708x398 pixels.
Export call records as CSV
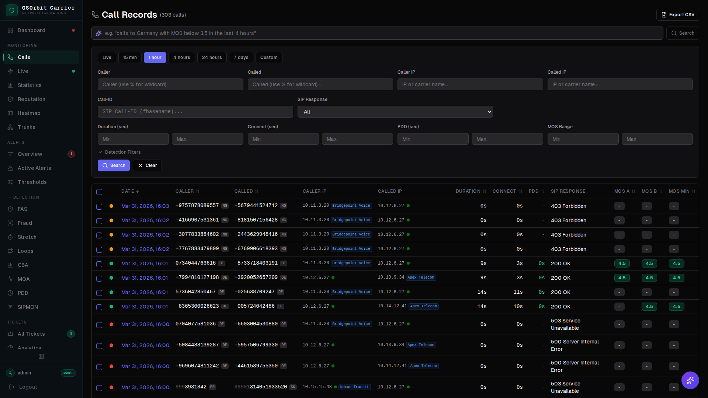click(x=677, y=15)
